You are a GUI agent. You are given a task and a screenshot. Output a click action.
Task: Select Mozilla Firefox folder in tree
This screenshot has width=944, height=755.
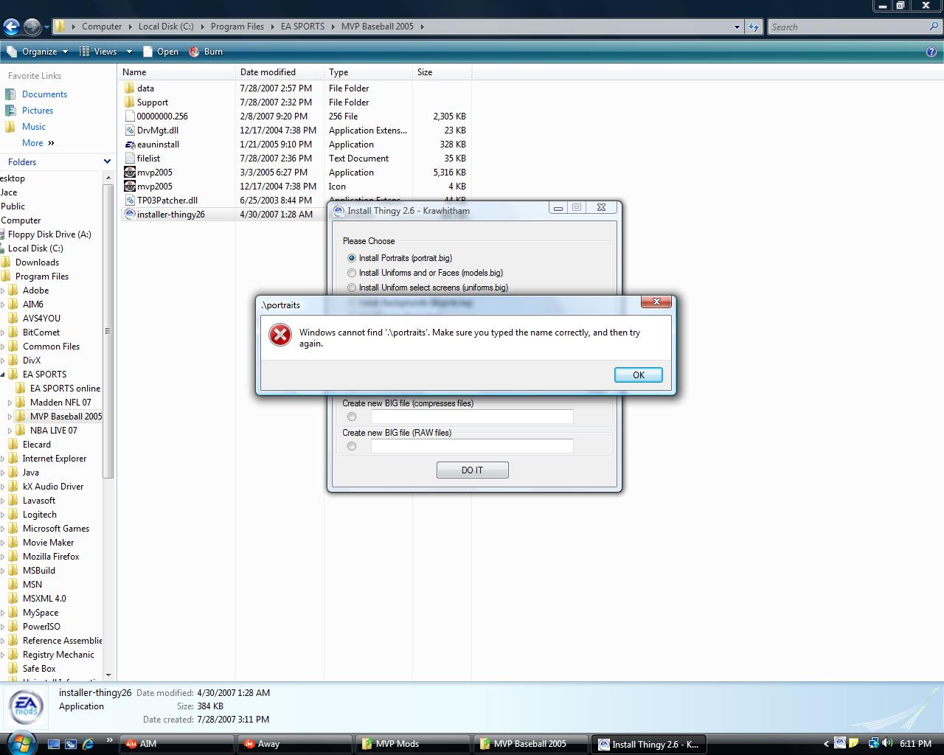click(x=51, y=557)
